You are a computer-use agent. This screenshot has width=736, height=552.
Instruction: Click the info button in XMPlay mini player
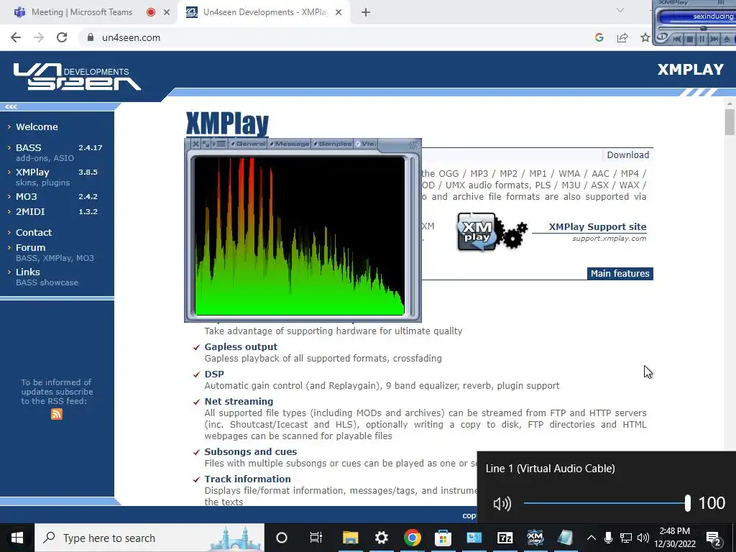(x=662, y=38)
